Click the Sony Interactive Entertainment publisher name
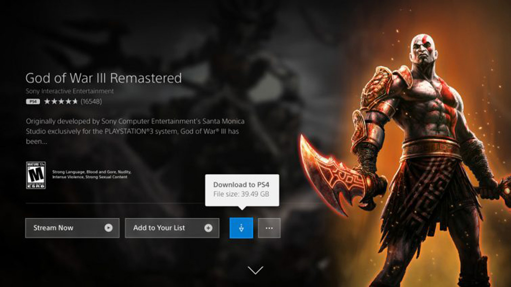The height and width of the screenshot is (287, 511). 70,91
